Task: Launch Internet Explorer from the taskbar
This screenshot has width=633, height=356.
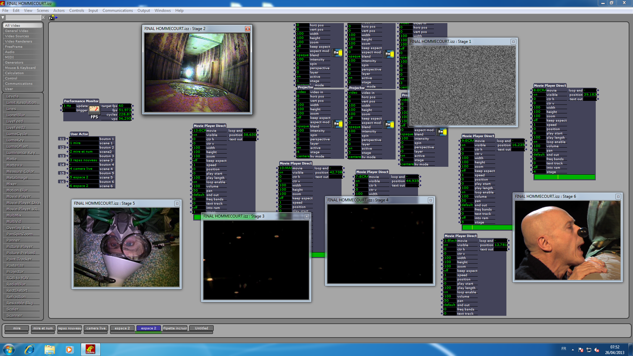Action: 29,349
